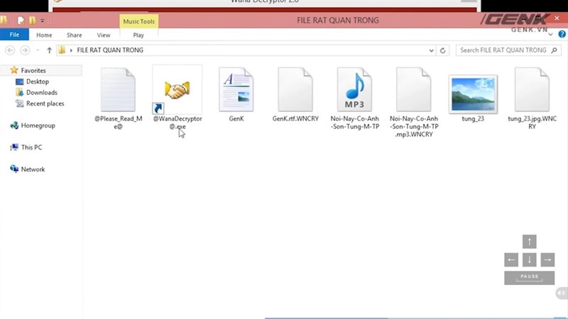Open Favorites in the navigation pane
The width and height of the screenshot is (568, 319).
[x=33, y=70]
